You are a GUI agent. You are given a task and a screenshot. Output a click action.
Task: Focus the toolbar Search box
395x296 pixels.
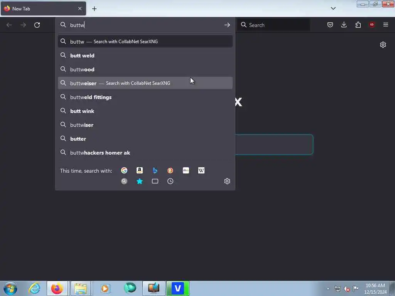click(274, 25)
